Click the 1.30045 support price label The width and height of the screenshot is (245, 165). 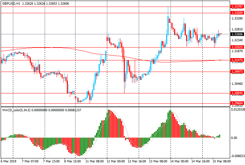(237, 93)
